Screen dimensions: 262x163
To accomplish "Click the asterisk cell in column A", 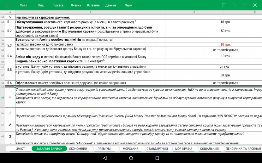I will point(10,98).
